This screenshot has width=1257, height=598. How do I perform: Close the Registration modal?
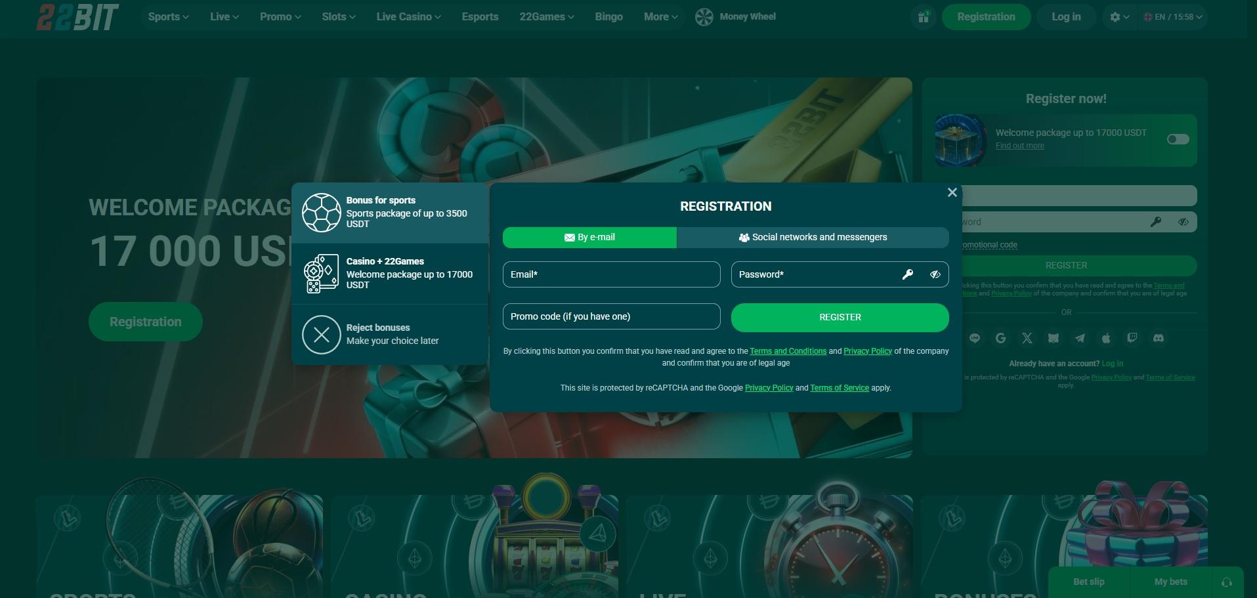point(952,192)
